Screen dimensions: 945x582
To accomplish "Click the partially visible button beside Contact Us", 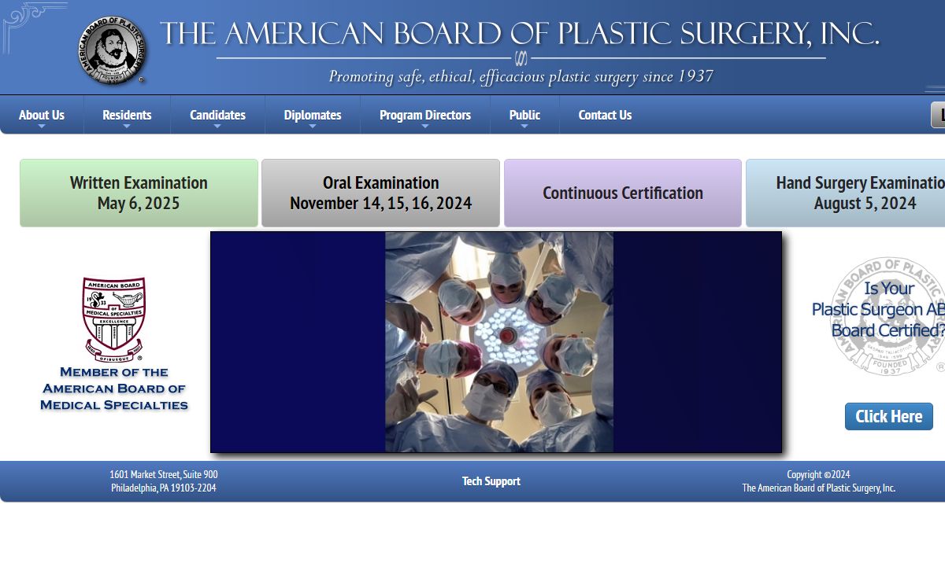I will pyautogui.click(x=938, y=115).
